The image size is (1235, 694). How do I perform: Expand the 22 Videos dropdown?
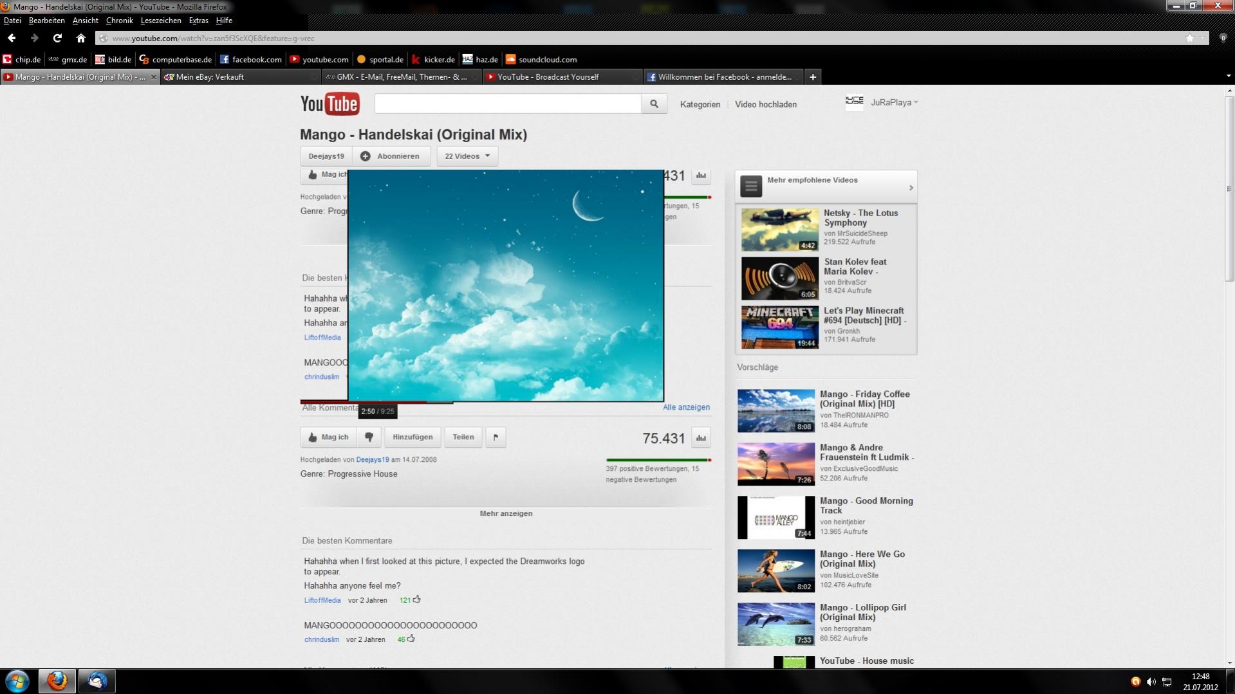tap(467, 156)
